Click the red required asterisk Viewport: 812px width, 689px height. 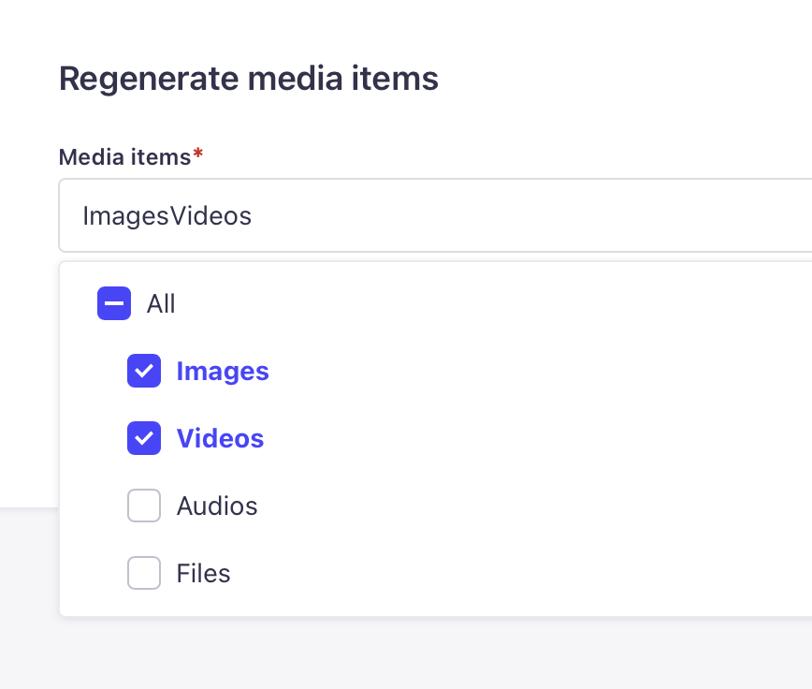[x=197, y=156]
